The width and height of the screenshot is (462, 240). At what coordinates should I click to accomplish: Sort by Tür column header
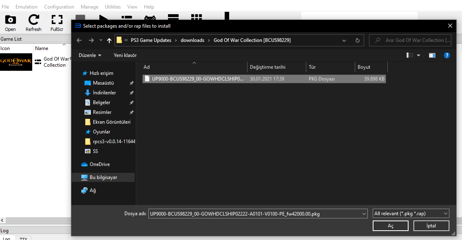click(x=331, y=67)
